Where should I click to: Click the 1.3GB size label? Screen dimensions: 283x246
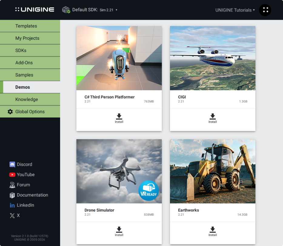243,101
